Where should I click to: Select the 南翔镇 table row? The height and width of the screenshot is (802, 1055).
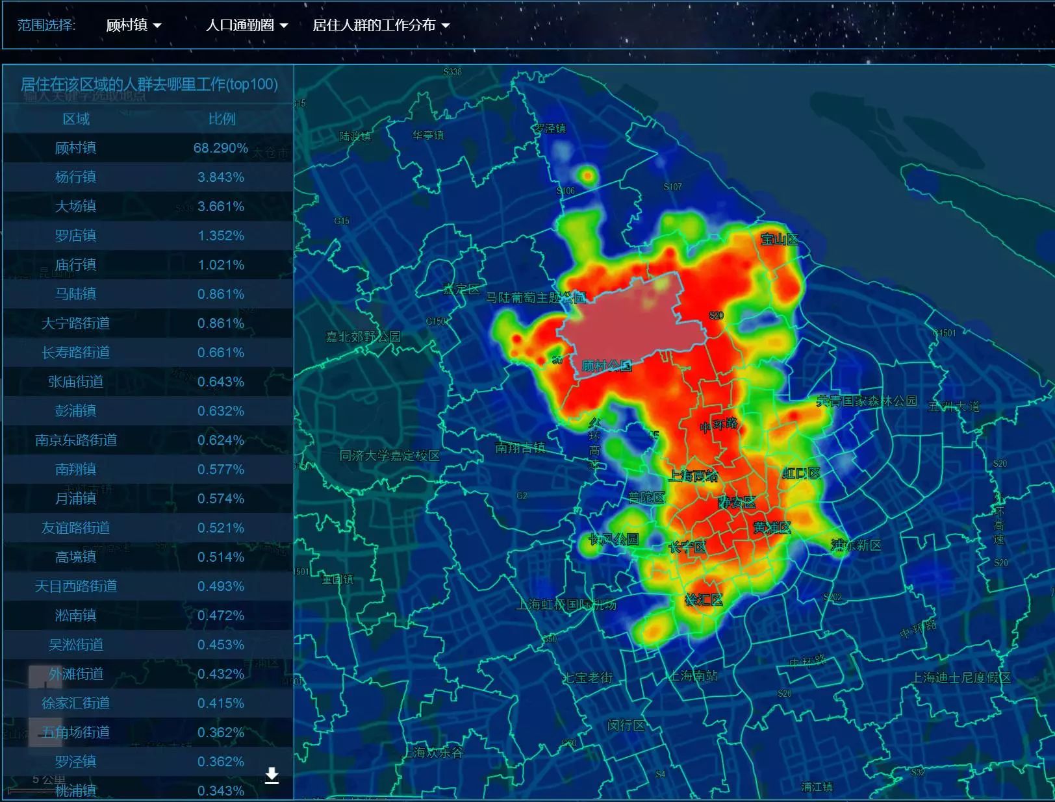tap(148, 470)
